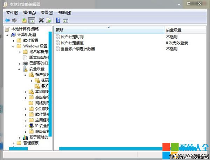This screenshot has width=210, height=160.
Task: Collapse the 计算机配置 tree node
Action: click(x=8, y=35)
